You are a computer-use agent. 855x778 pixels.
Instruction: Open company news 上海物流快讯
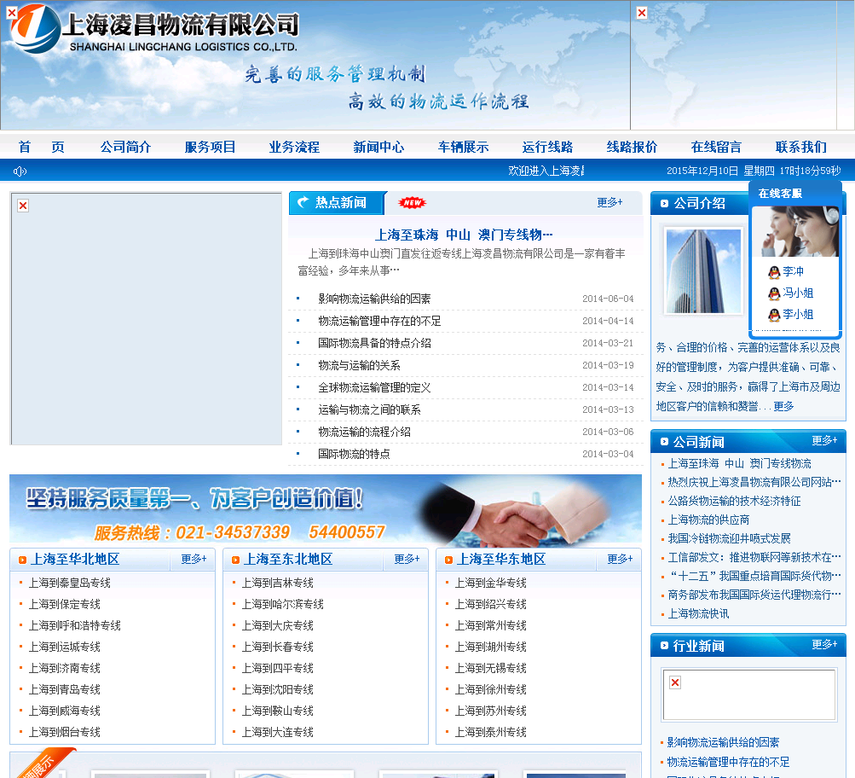tap(698, 613)
